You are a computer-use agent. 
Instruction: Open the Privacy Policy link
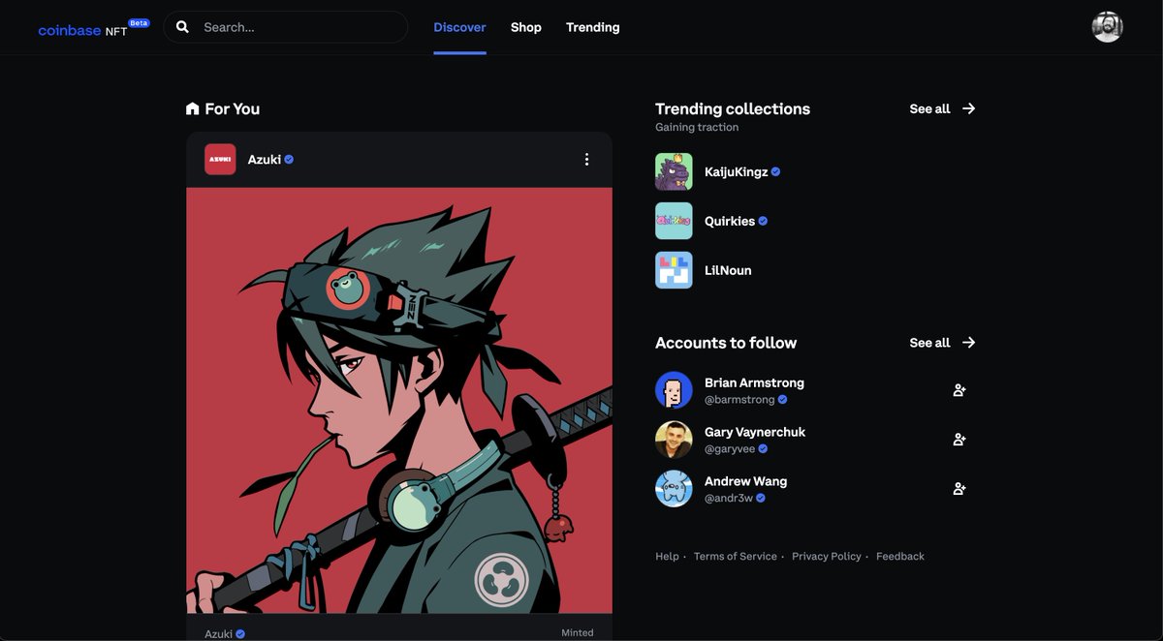click(x=827, y=556)
